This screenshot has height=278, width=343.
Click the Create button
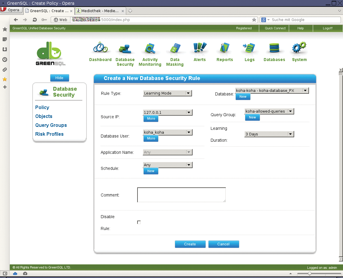[190, 244]
